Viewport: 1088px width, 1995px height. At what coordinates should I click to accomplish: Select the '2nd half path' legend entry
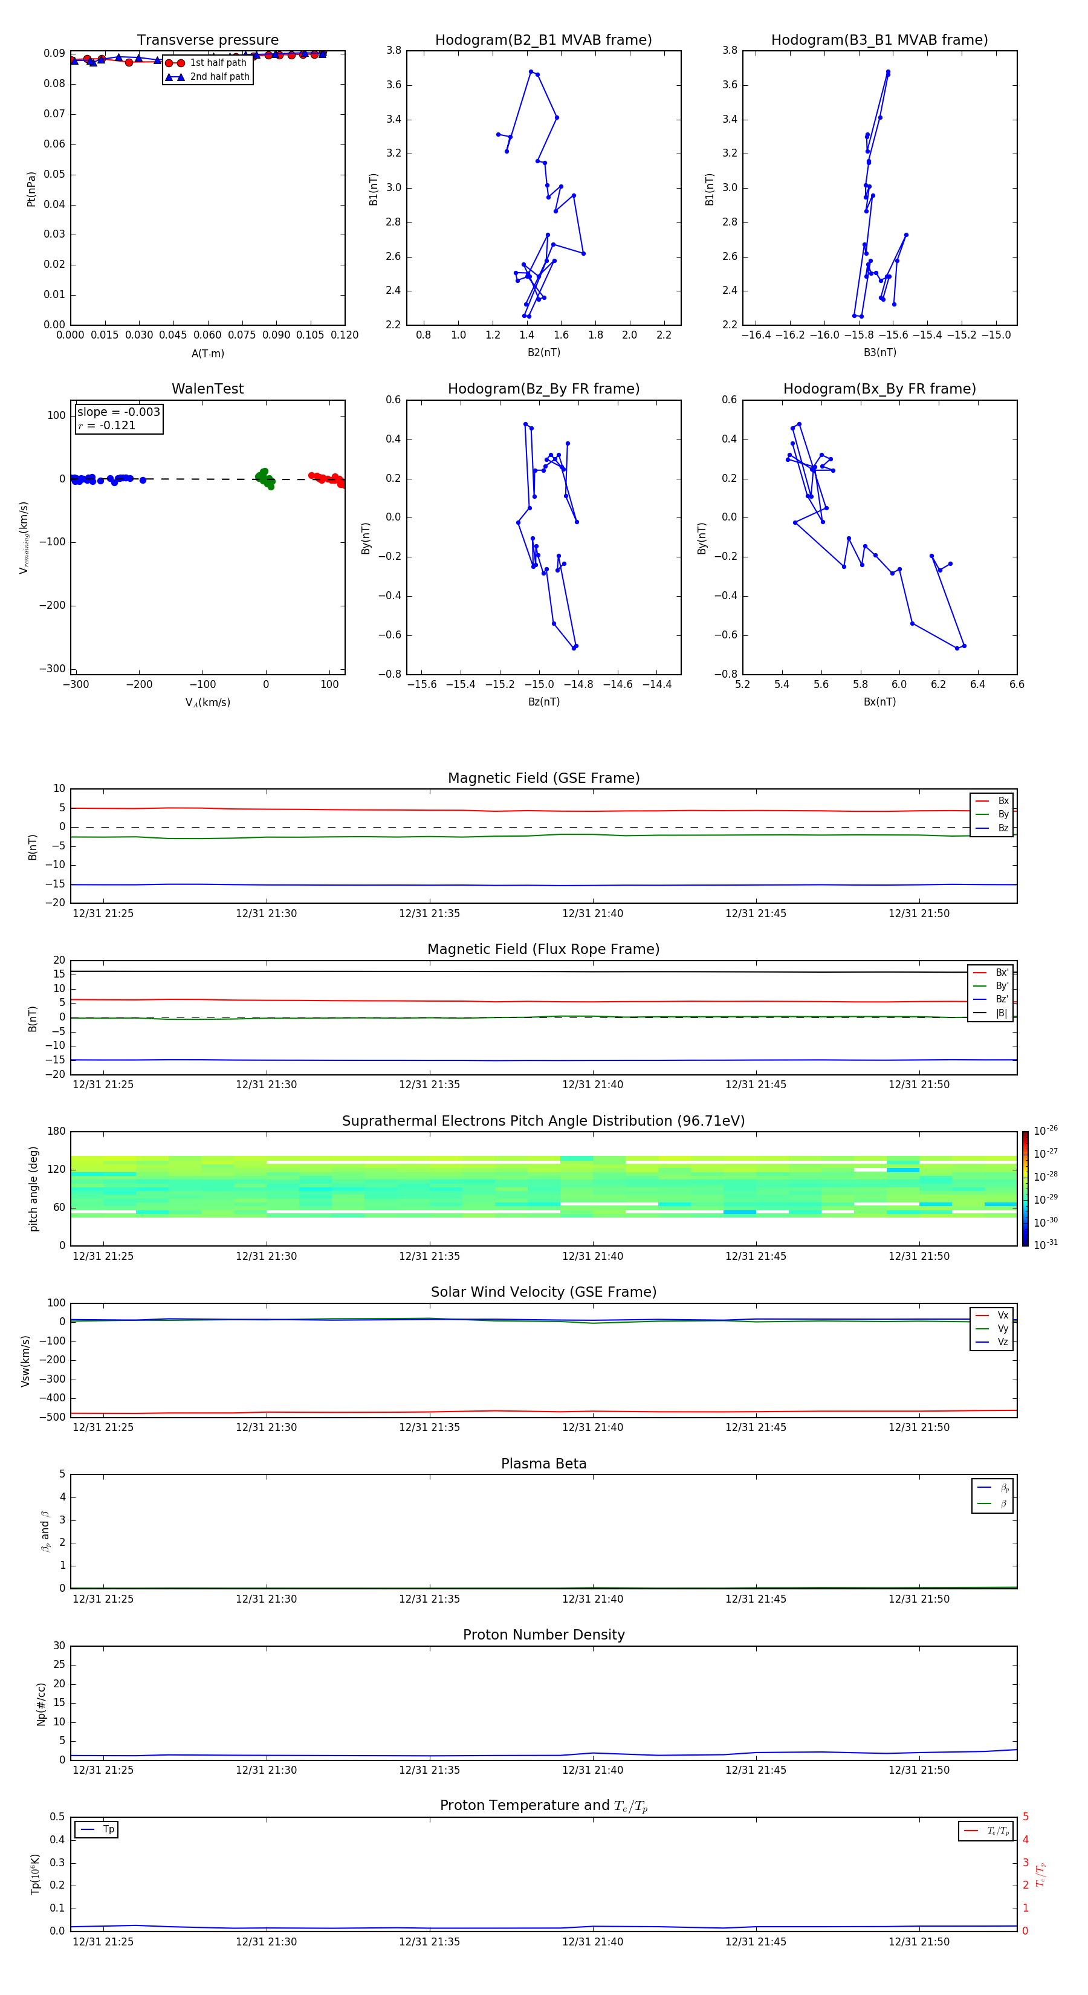coord(207,77)
